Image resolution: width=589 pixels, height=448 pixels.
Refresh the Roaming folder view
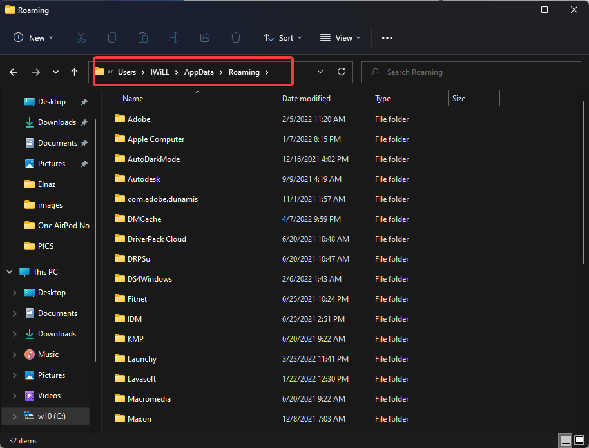point(342,72)
